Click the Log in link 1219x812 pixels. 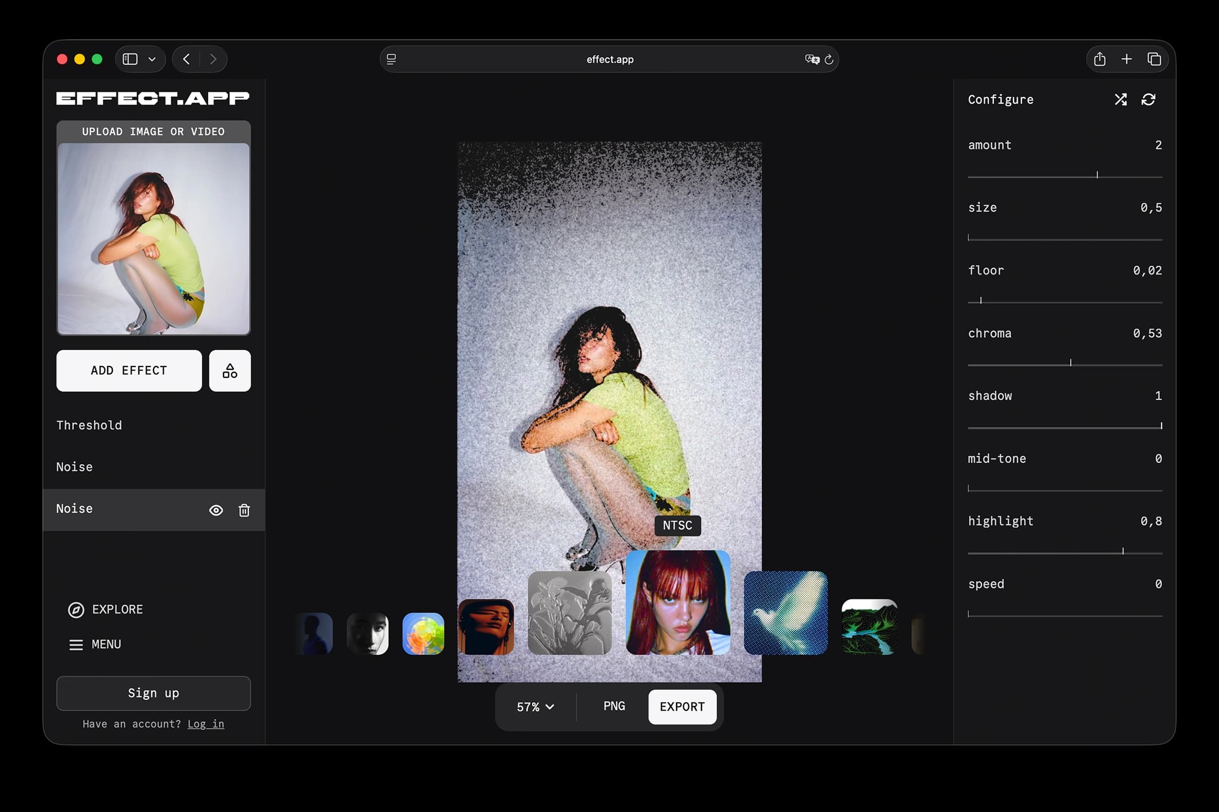click(205, 724)
